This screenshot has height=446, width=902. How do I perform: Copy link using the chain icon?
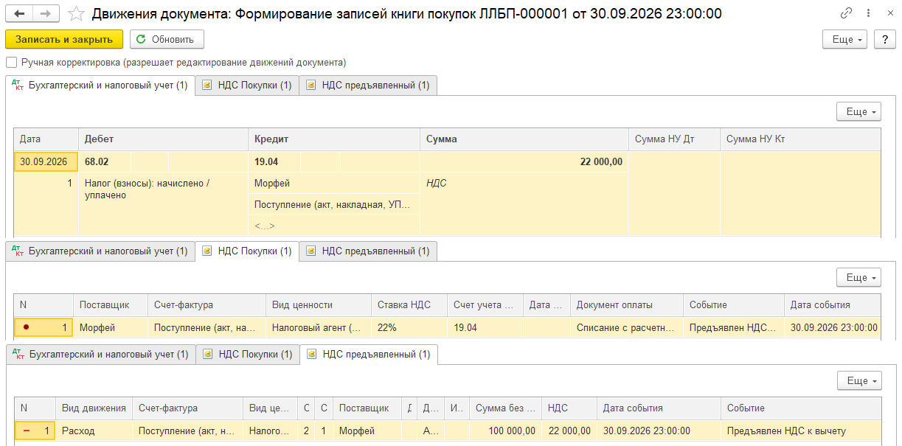[846, 13]
